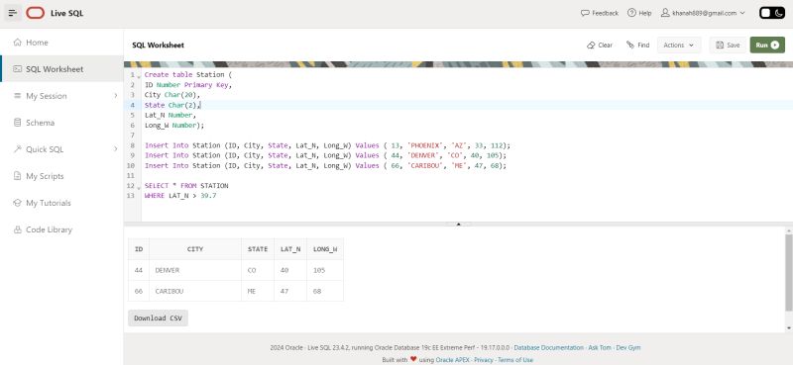Download results as CSV
Viewport: 793px width, 365px height.
158,319
